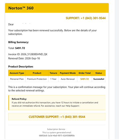Select the Account Type column header
This screenshot has height=140, width=119.
17,73
